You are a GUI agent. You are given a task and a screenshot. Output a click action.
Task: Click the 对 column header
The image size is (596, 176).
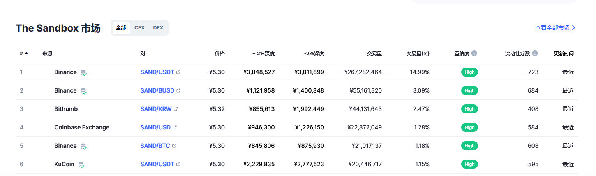tap(143, 53)
